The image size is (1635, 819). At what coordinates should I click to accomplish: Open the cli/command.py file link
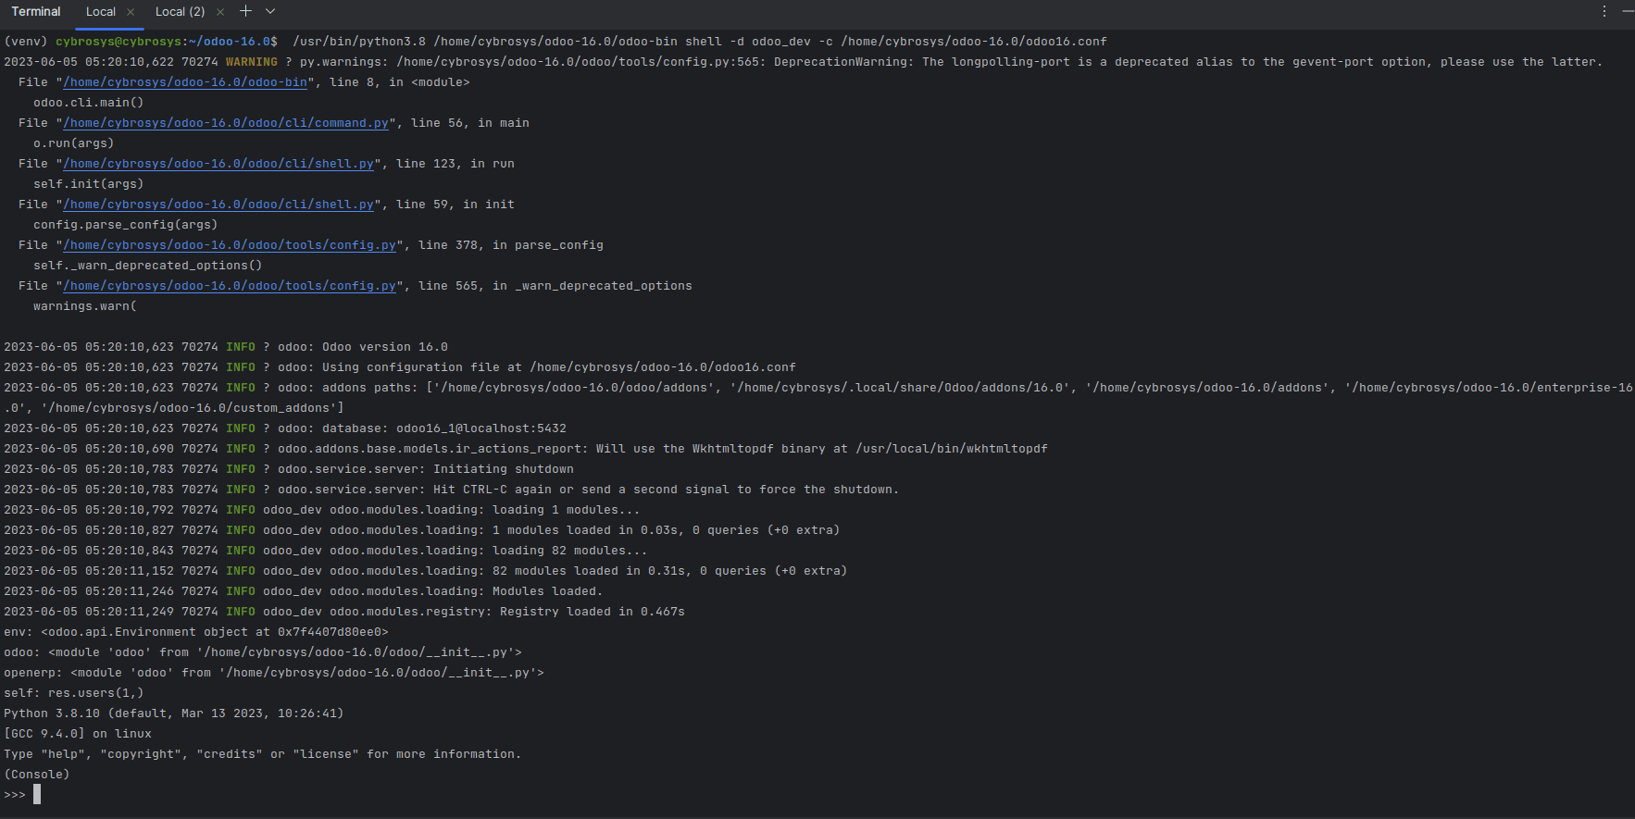click(226, 123)
